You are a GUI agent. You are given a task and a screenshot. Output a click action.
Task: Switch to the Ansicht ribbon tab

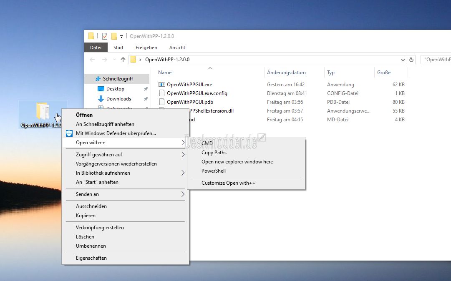tap(177, 48)
